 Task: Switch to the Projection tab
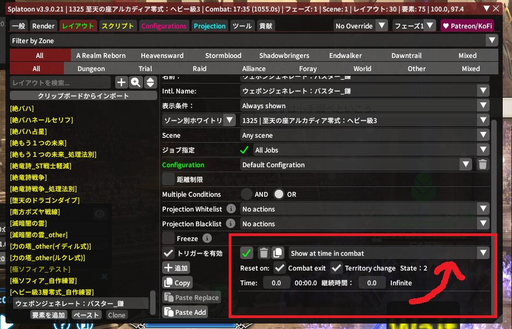coord(210,26)
